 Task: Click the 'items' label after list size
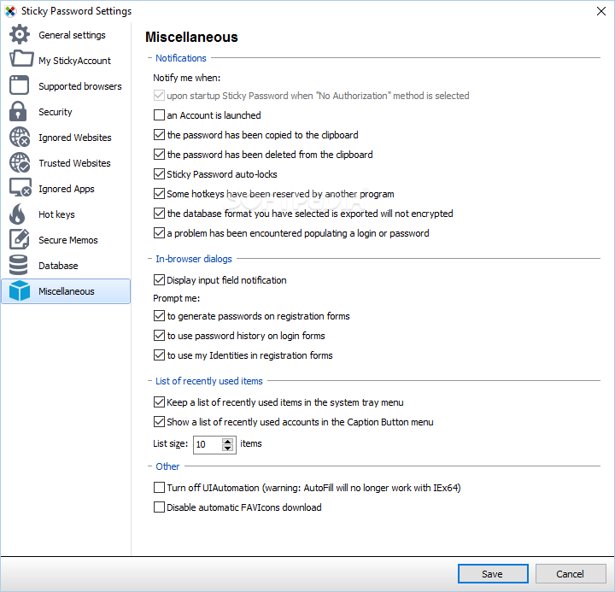(251, 443)
